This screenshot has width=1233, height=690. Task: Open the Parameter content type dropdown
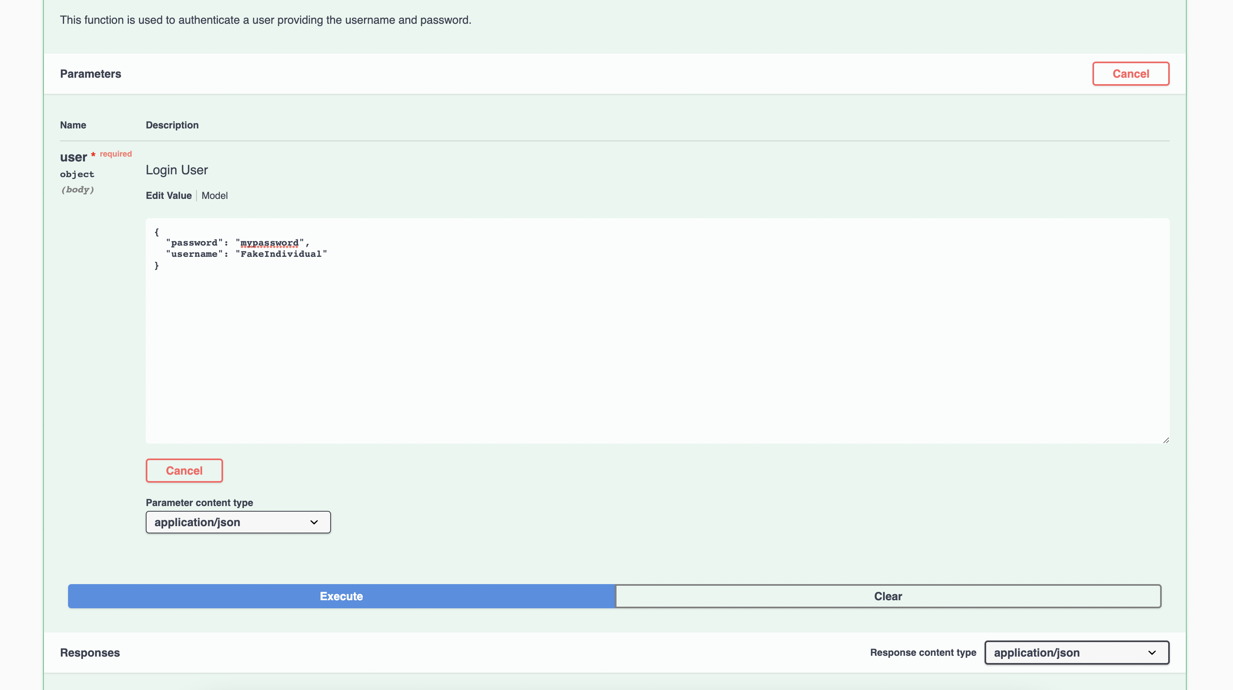[x=238, y=522]
